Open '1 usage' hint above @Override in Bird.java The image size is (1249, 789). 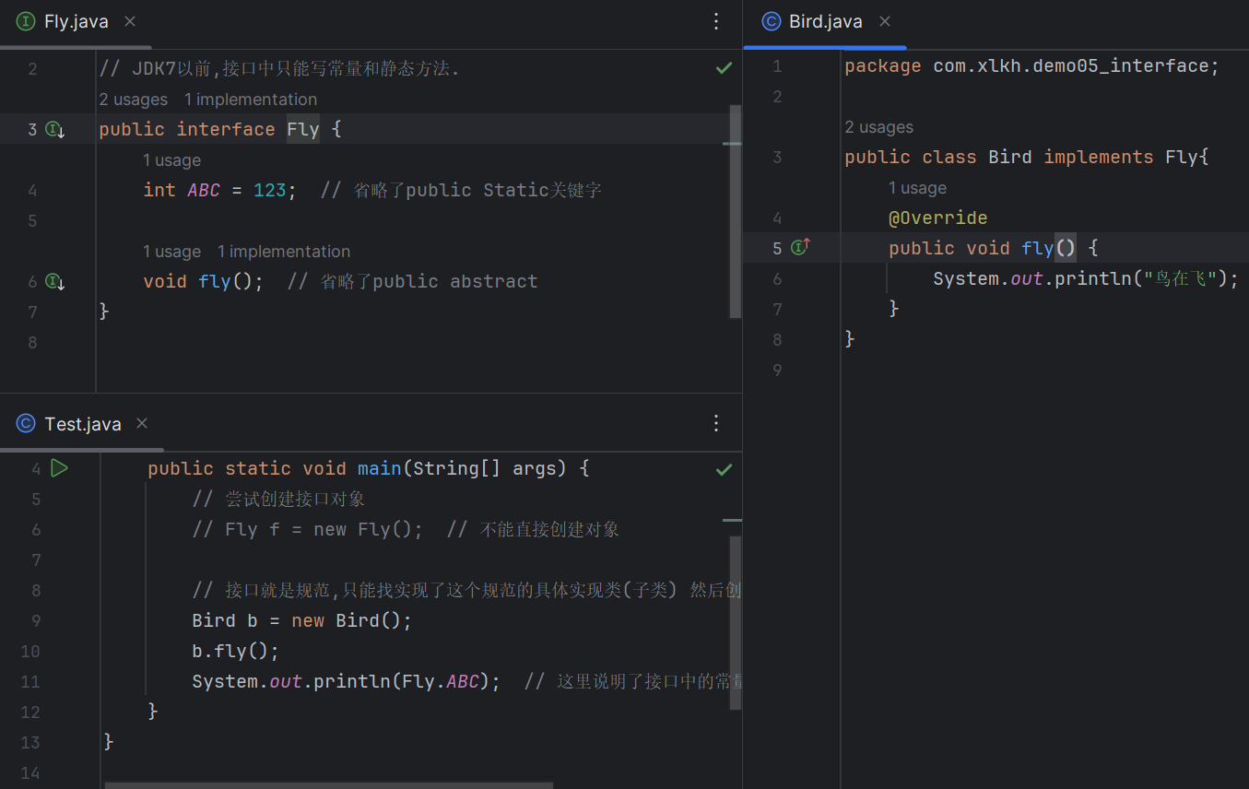(x=917, y=188)
